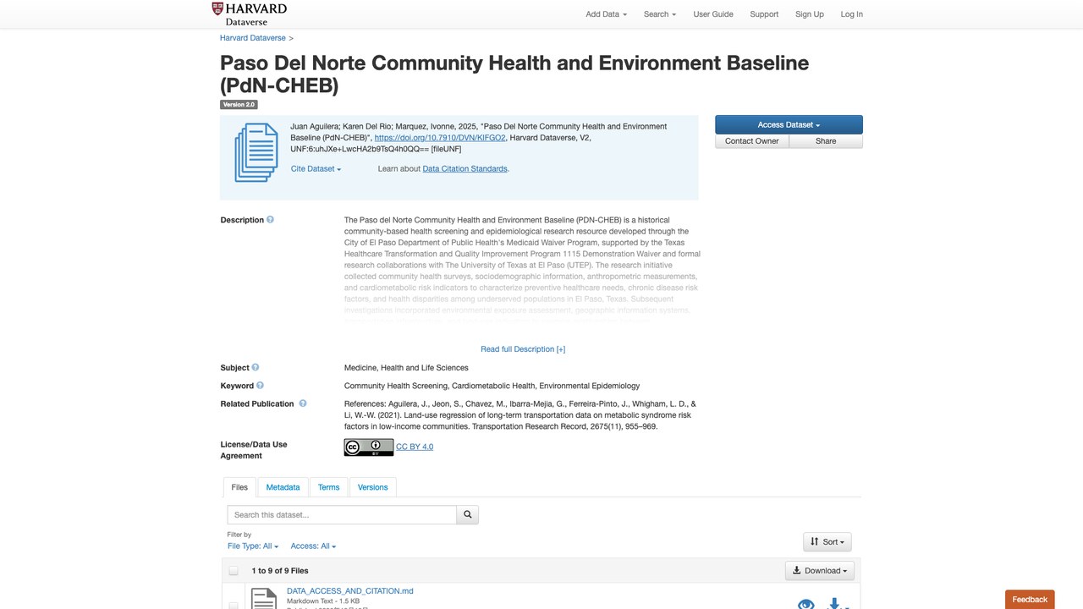The image size is (1083, 609).
Task: Open the Sort dropdown for files
Action: (x=827, y=541)
